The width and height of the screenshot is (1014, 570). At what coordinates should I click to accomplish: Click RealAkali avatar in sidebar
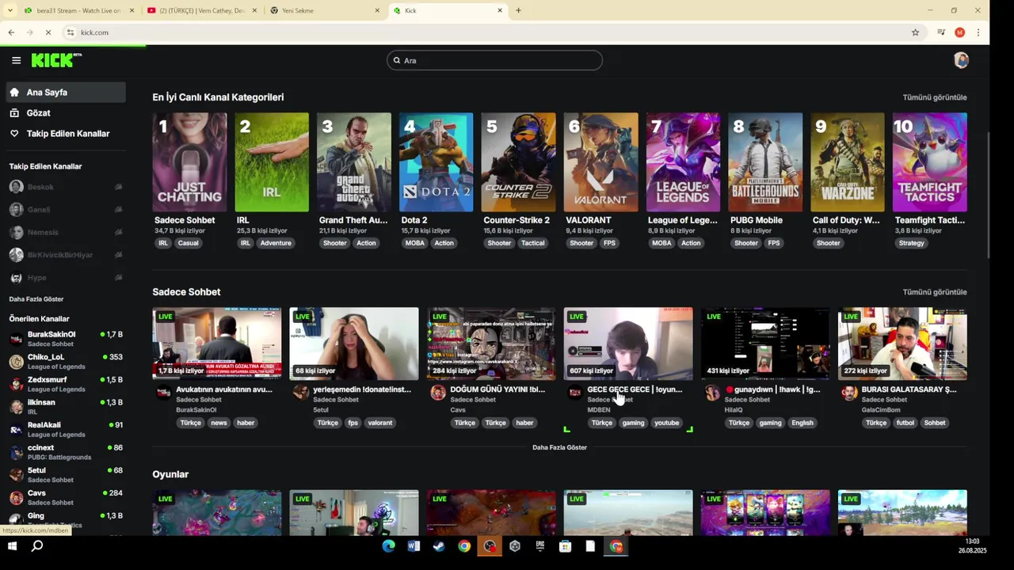point(16,429)
